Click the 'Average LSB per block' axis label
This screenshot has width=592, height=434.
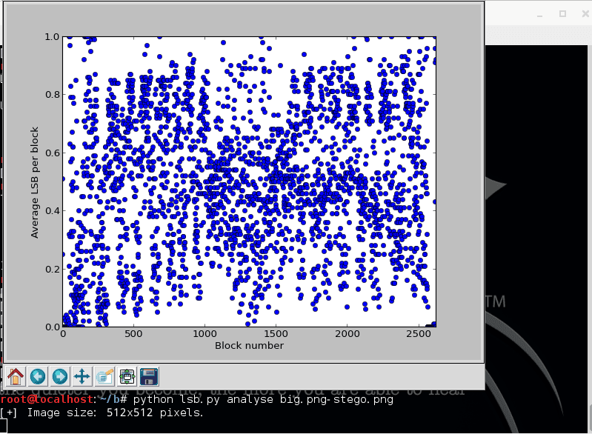click(34, 182)
